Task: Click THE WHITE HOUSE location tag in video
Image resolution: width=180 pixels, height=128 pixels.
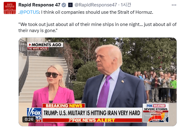Action: 38,49
